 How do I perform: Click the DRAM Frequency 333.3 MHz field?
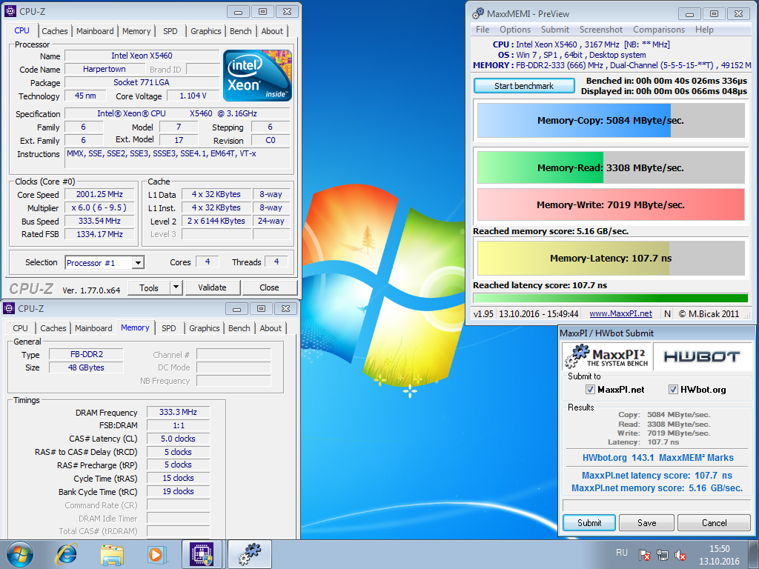pyautogui.click(x=178, y=412)
